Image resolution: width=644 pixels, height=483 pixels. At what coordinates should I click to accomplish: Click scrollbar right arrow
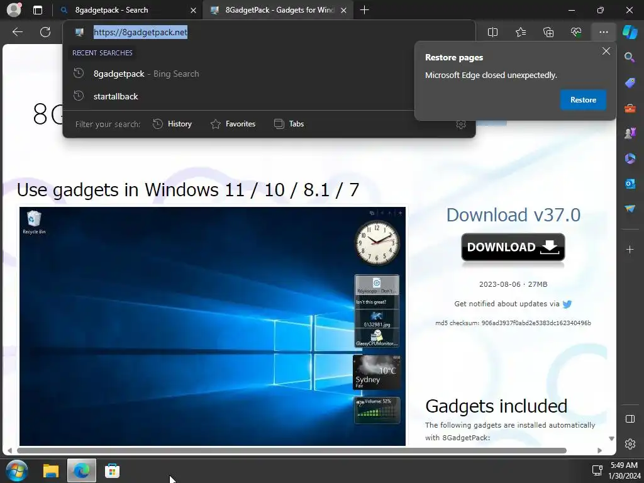[x=599, y=450]
